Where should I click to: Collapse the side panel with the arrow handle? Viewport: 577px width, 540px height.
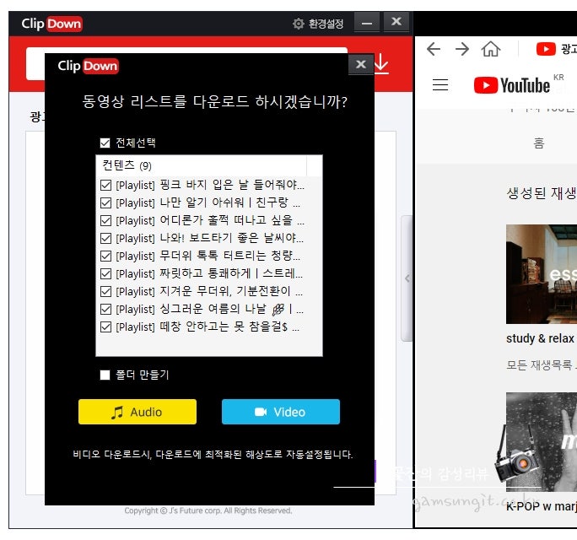tap(407, 278)
